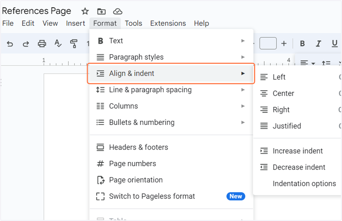Screen dimensions: 342x221
Task: Select Align & indent menu entry
Action: (171, 73)
